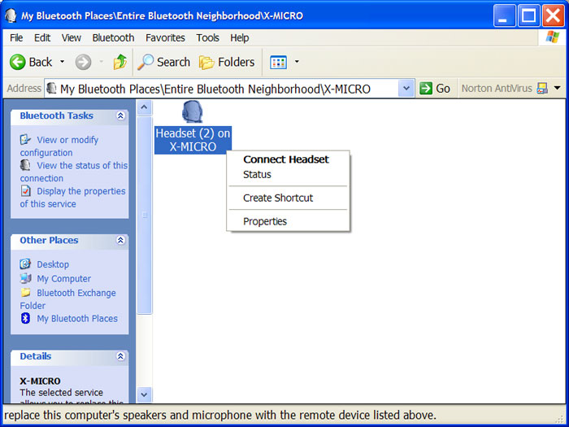The width and height of the screenshot is (569, 427).
Task: Click the Windows flag logo
Action: (x=552, y=37)
